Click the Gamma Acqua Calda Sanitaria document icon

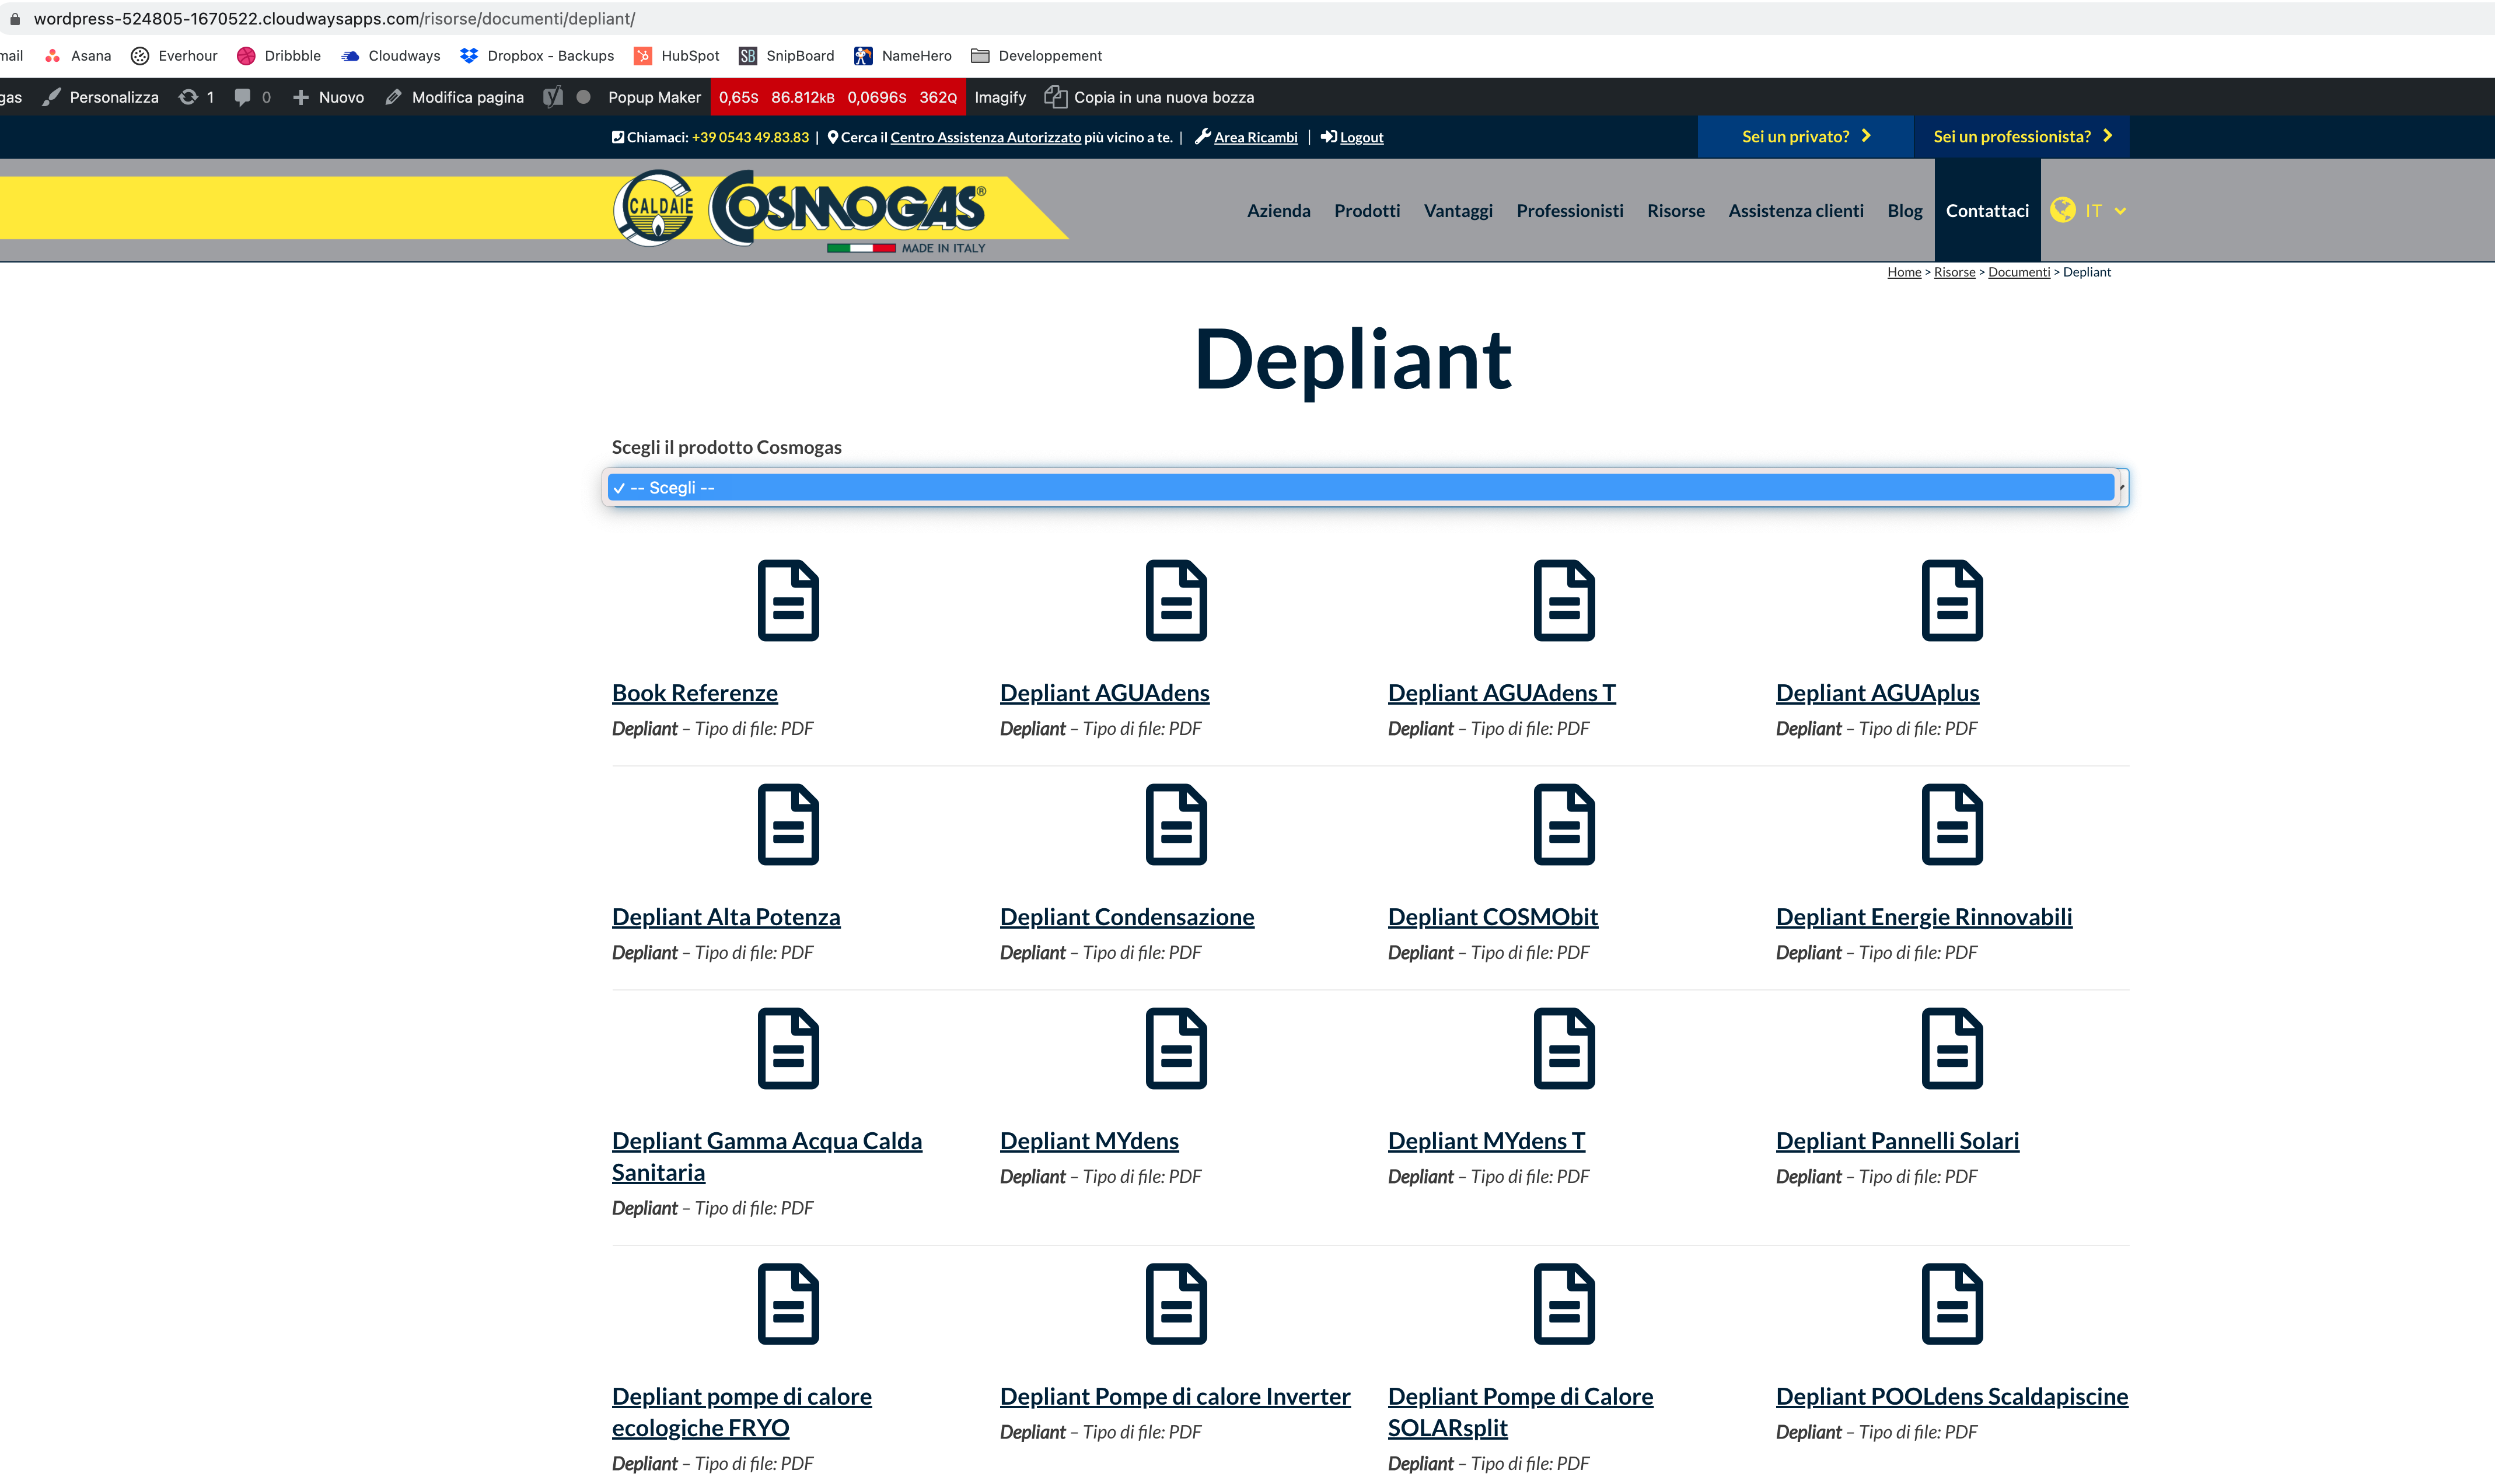788,1048
